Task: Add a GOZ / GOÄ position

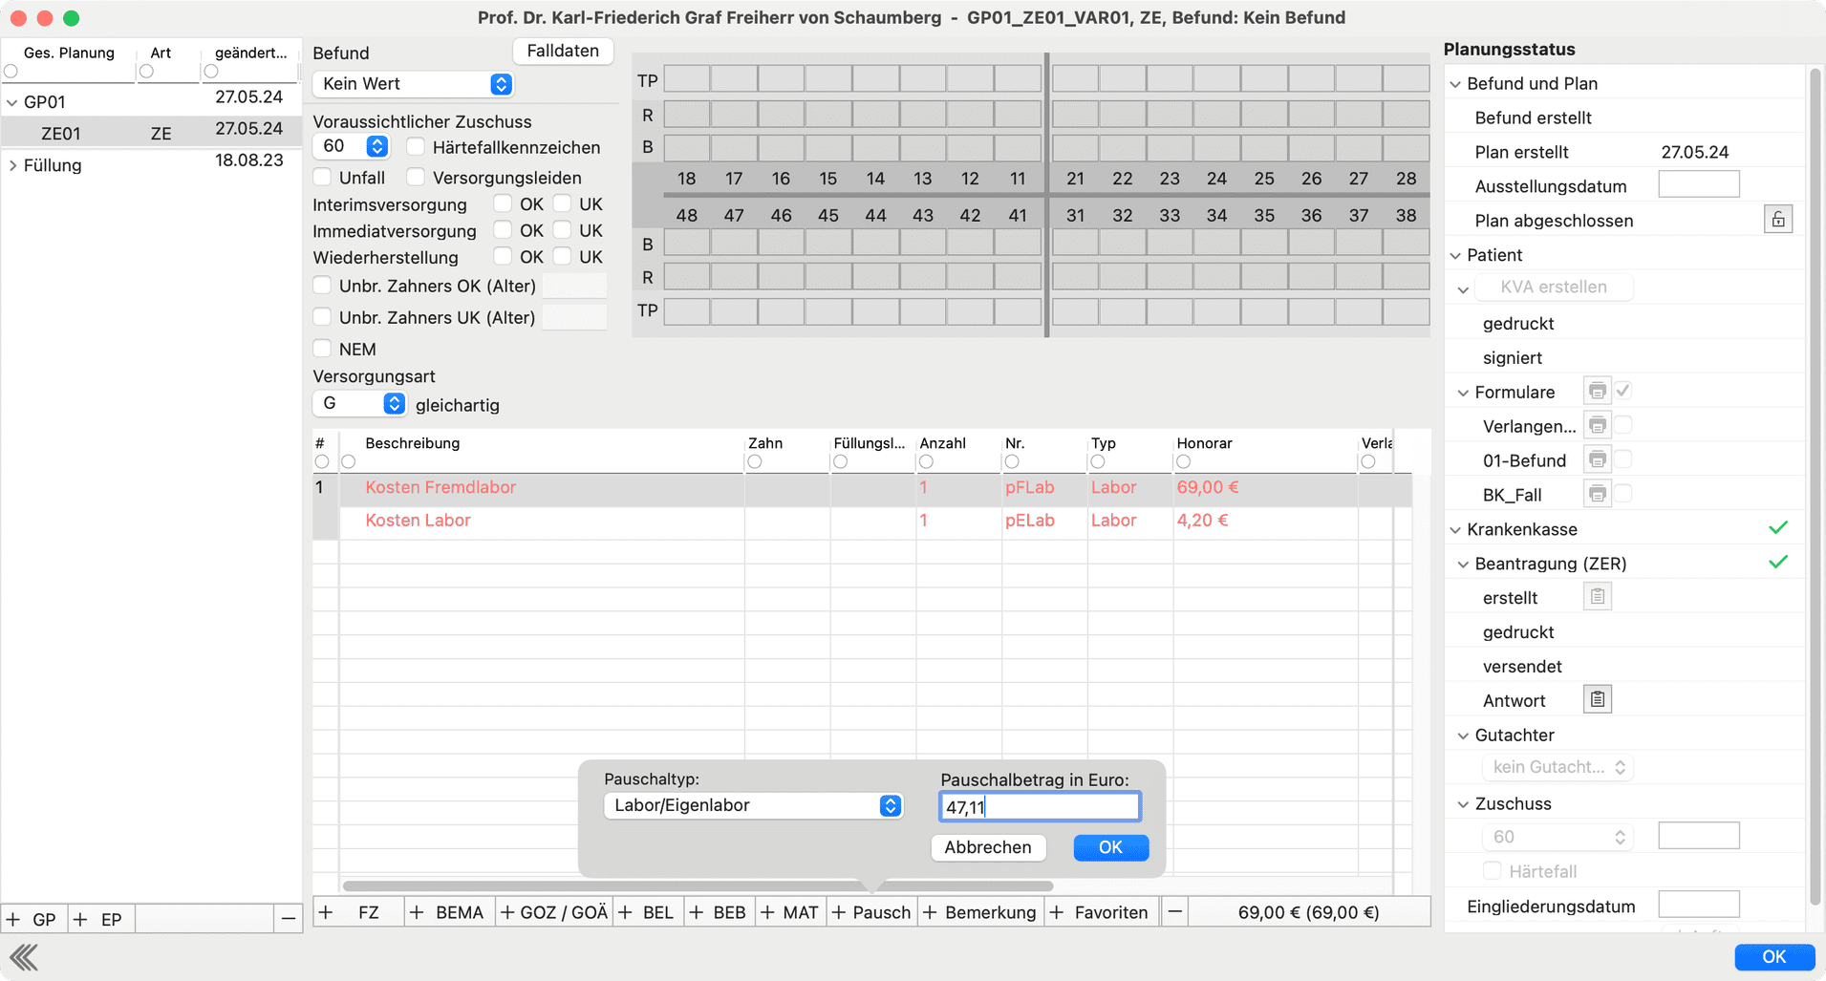Action: [x=554, y=912]
